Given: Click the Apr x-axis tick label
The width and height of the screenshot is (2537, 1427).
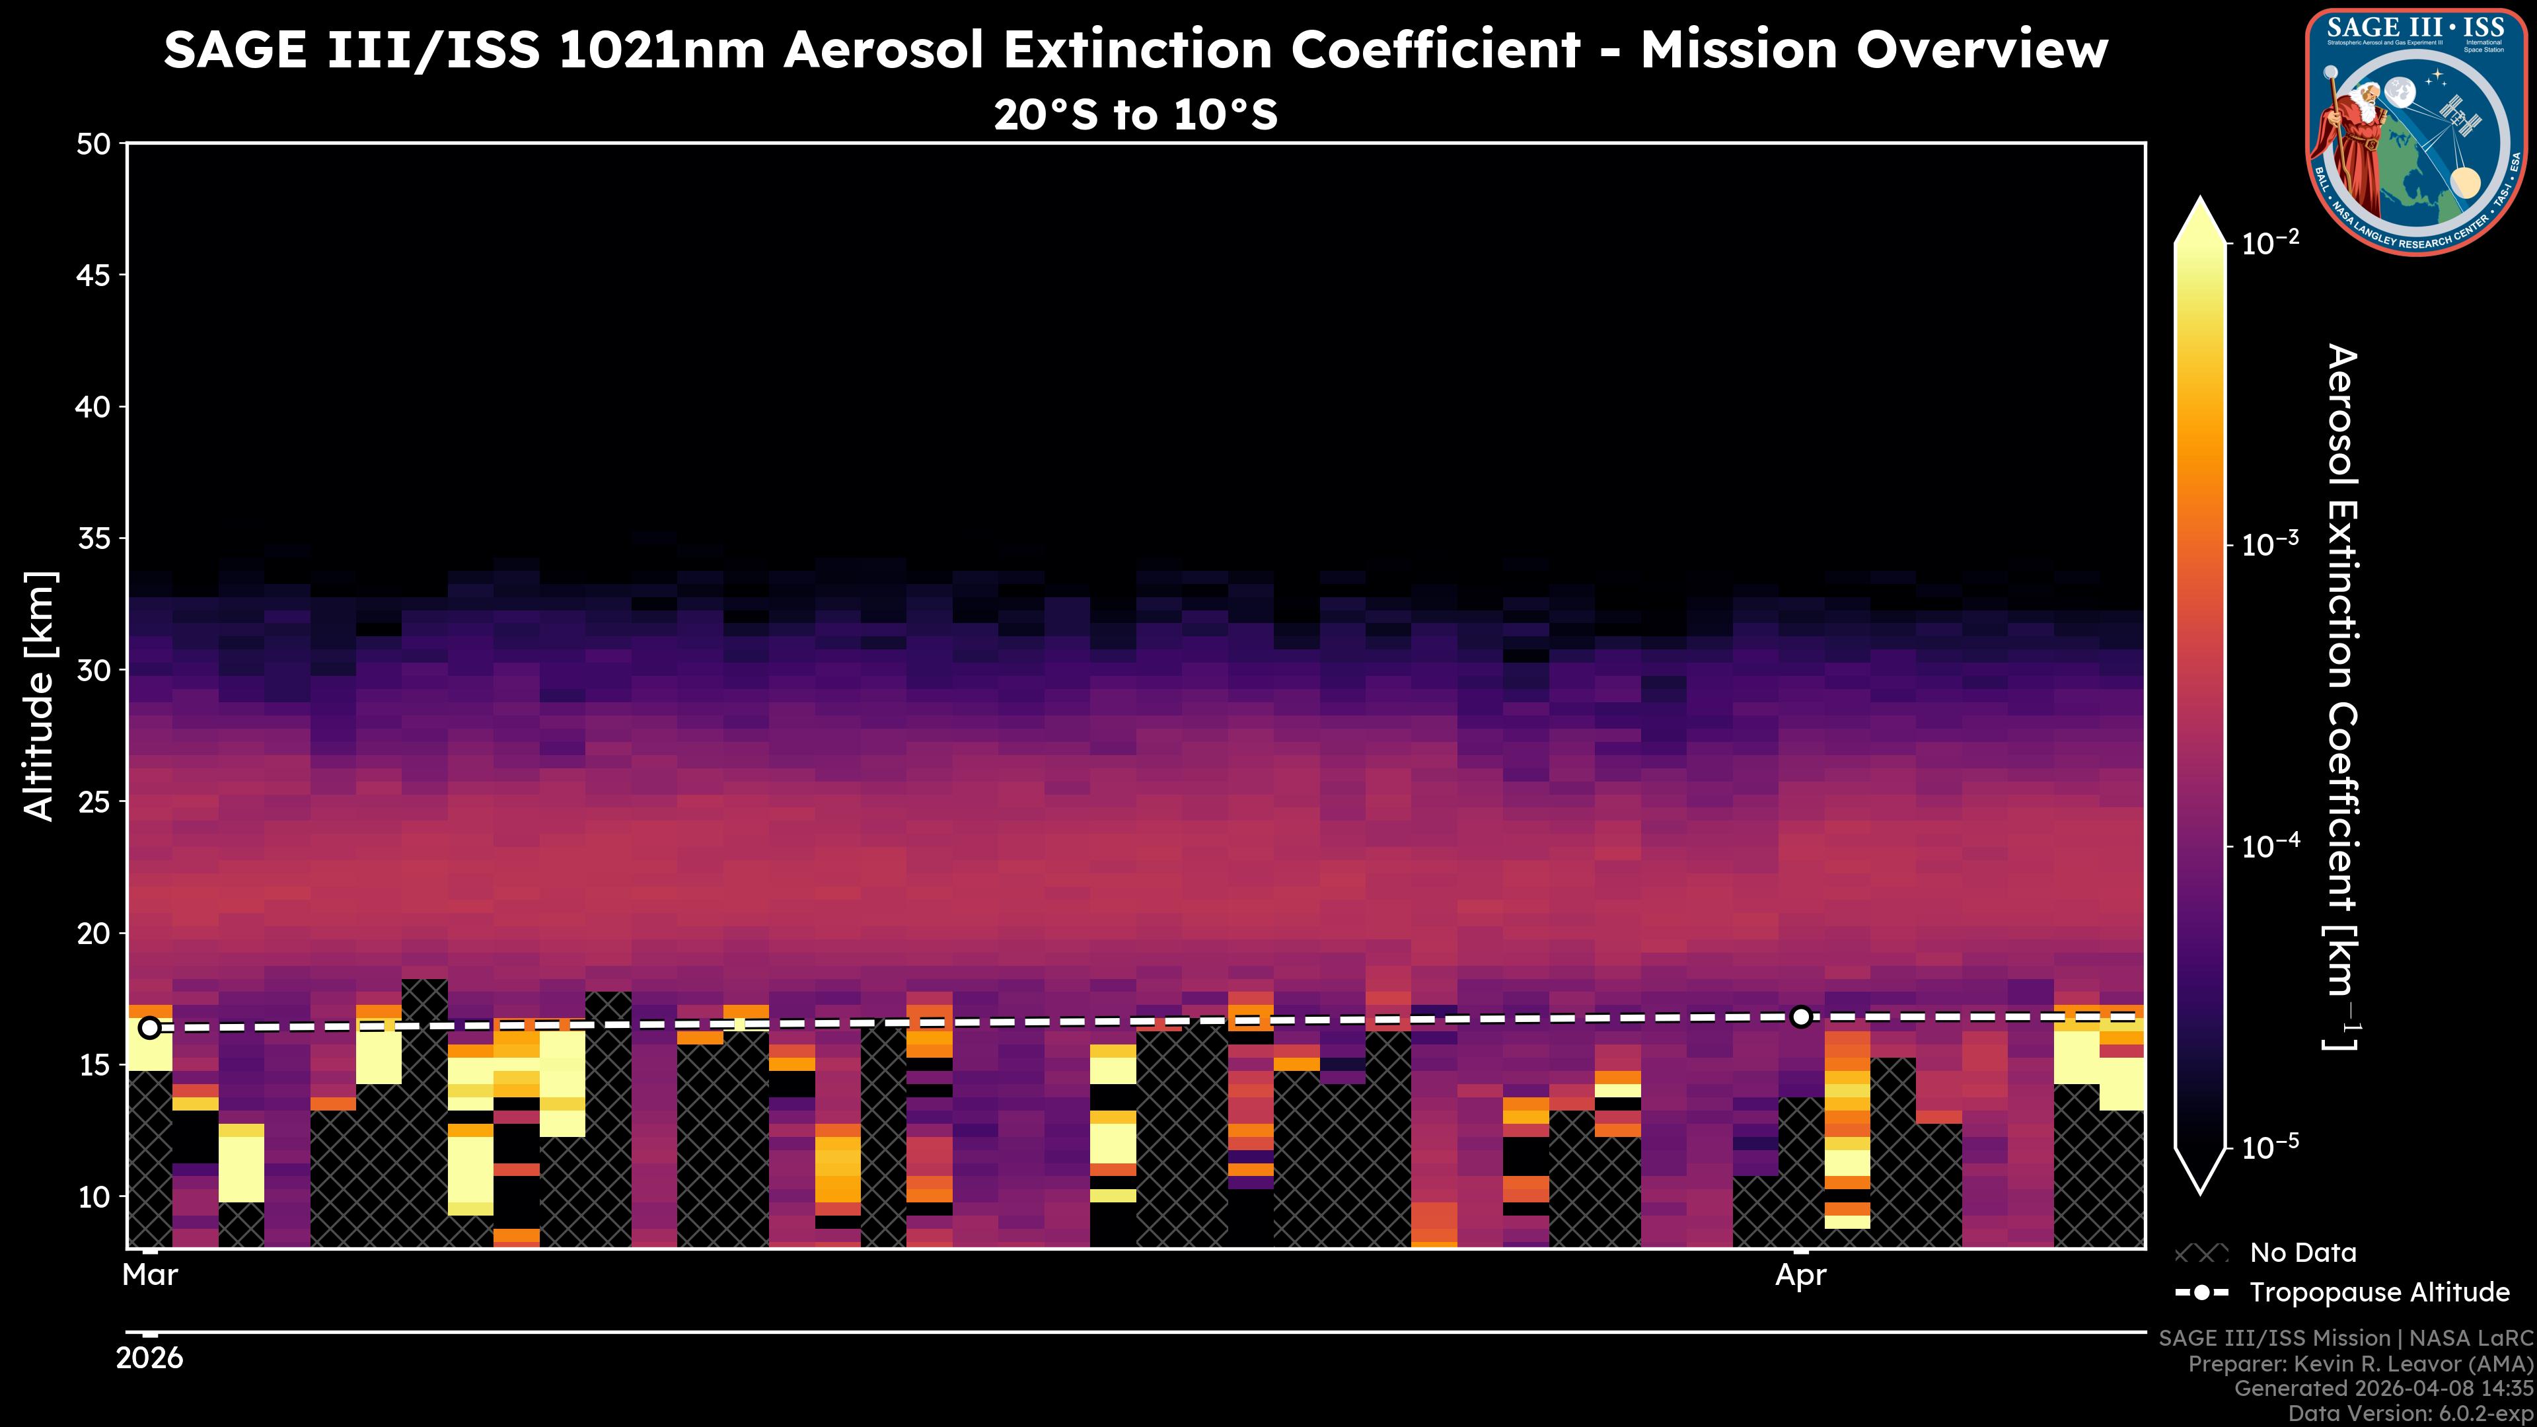Looking at the screenshot, I should point(1800,1275).
